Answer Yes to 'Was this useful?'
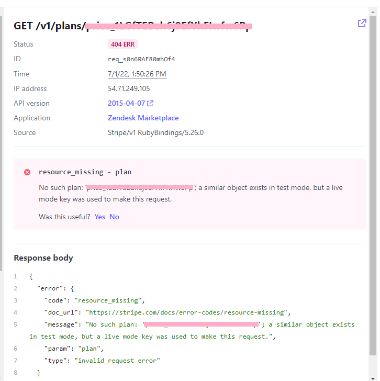The width and height of the screenshot is (380, 381). (x=99, y=217)
